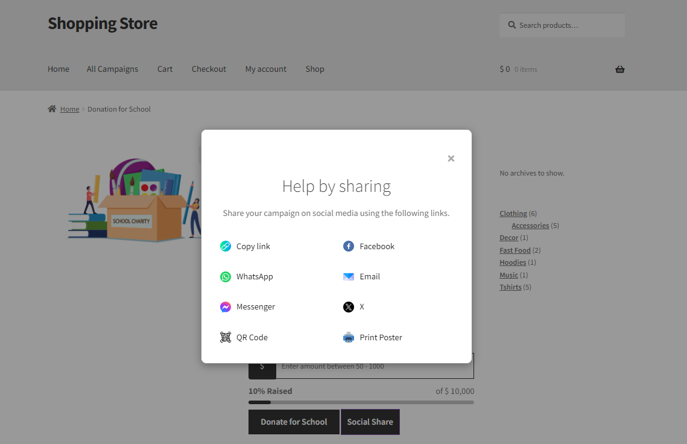Image resolution: width=687 pixels, height=444 pixels.
Task: Click the '10% Raised' label
Action: coord(270,391)
